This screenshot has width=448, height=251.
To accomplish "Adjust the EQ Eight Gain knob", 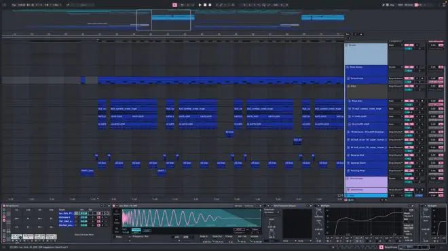I will coord(319,224).
